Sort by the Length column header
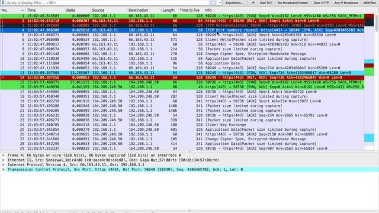The image size is (379, 213). (x=170, y=10)
